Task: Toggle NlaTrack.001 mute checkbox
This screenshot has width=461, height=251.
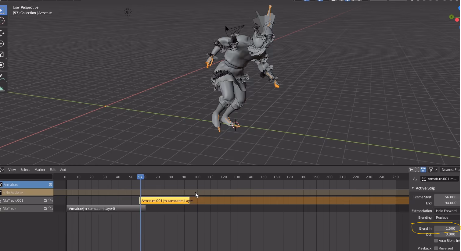Action: tap(45, 200)
